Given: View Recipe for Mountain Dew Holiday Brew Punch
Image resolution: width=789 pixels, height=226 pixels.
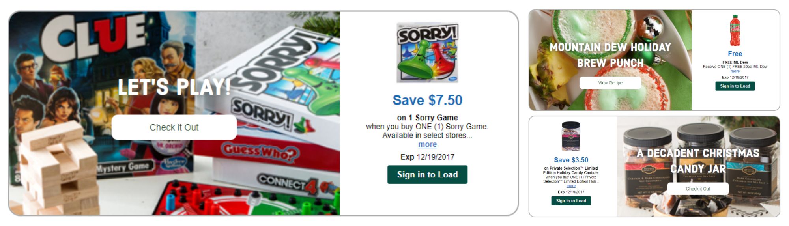Looking at the screenshot, I should click(x=610, y=83).
